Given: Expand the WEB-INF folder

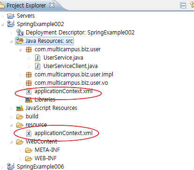Looking at the screenshot, I should point(20,159).
